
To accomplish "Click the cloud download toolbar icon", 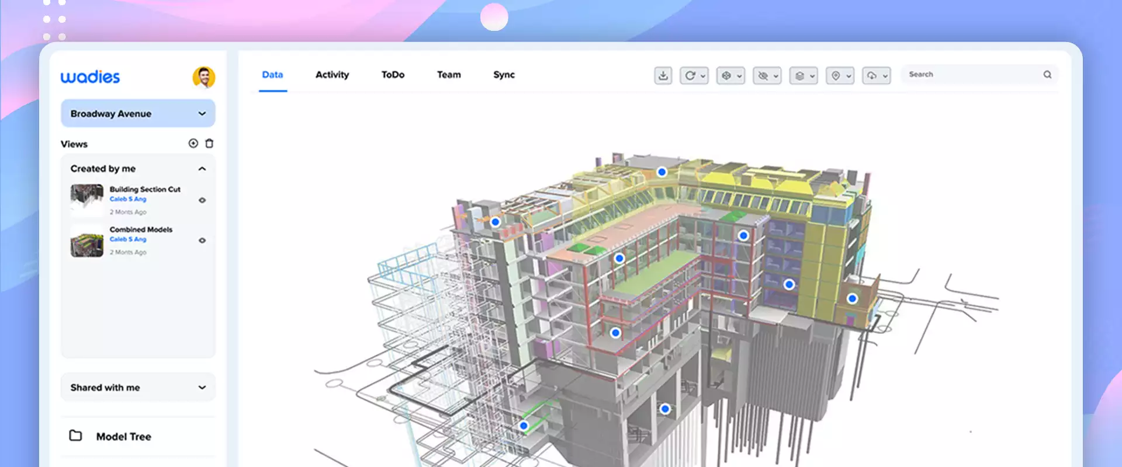I will 872,75.
